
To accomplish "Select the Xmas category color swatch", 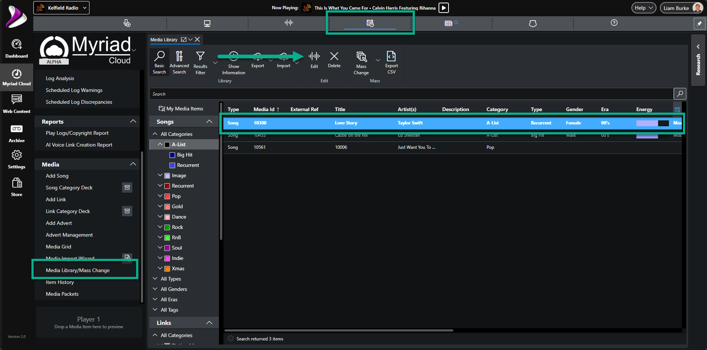I will click(x=167, y=268).
